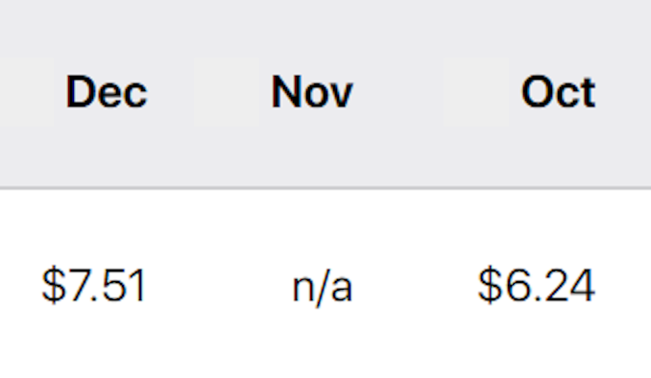
Task: Click the December price of $7.51
Action: pyautogui.click(x=94, y=286)
